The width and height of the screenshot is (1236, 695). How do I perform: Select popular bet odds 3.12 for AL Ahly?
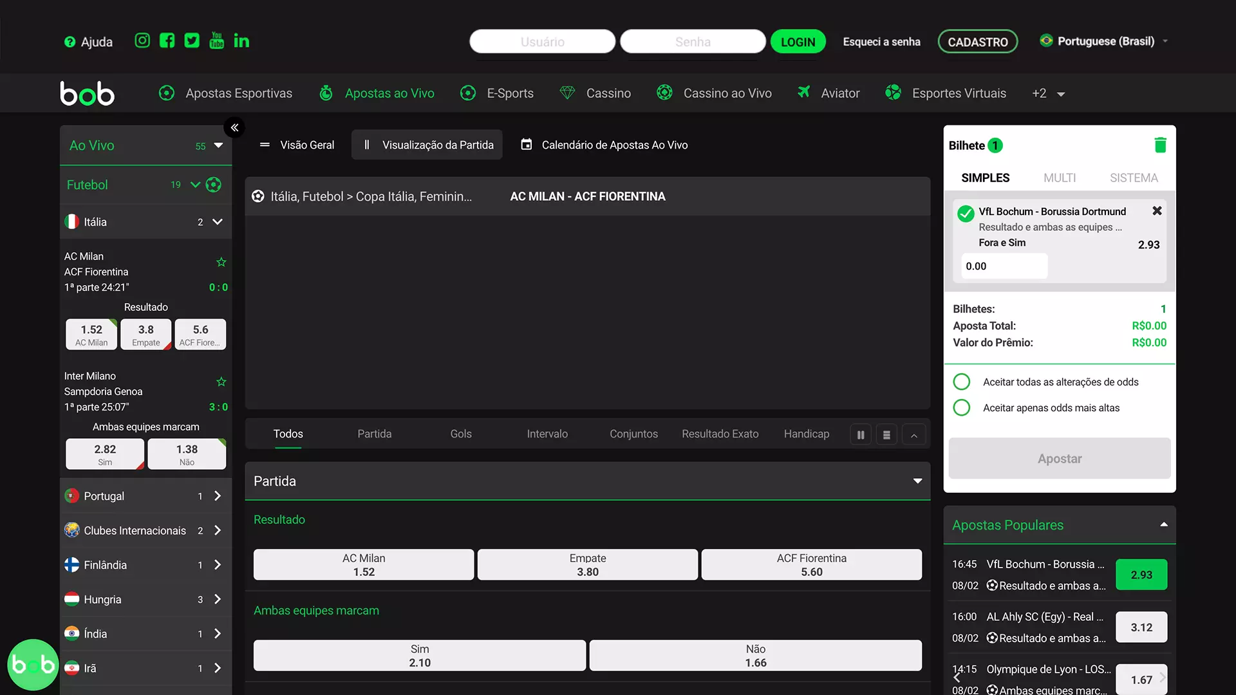(1141, 627)
